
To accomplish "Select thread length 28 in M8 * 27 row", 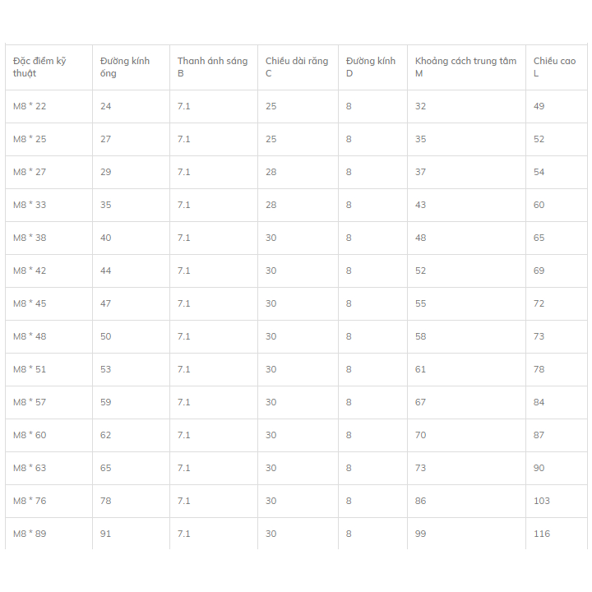I will point(271,172).
